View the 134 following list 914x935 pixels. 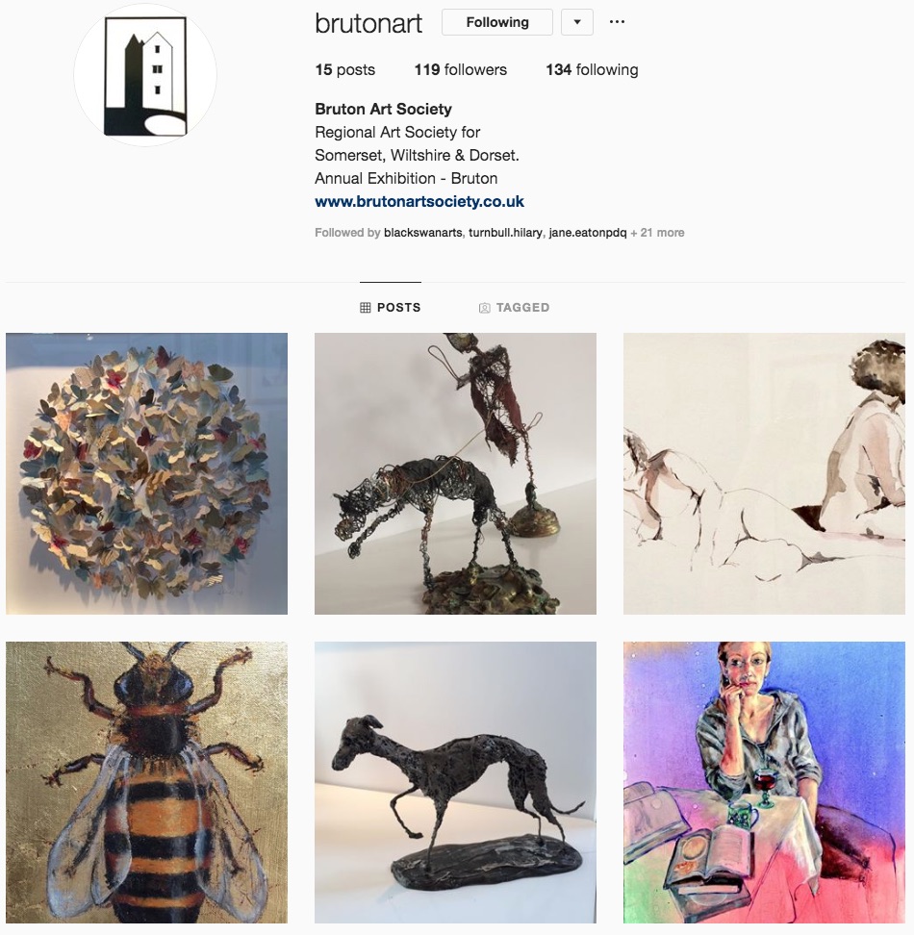[592, 70]
